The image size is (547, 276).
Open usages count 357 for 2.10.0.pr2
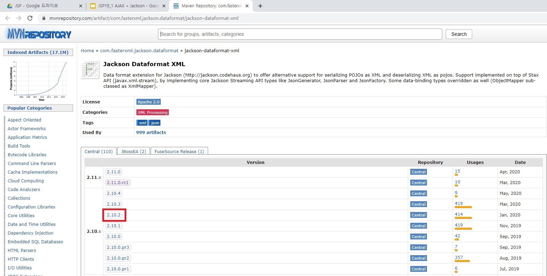tap(459, 258)
